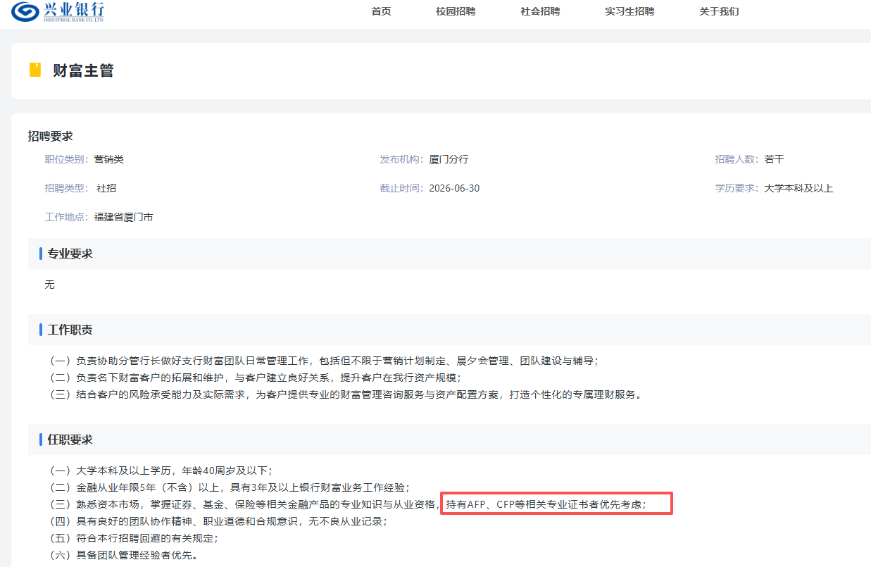Screen dimensions: 871x567
Task: Click the Industrial Bank logo
Action: tap(59, 11)
